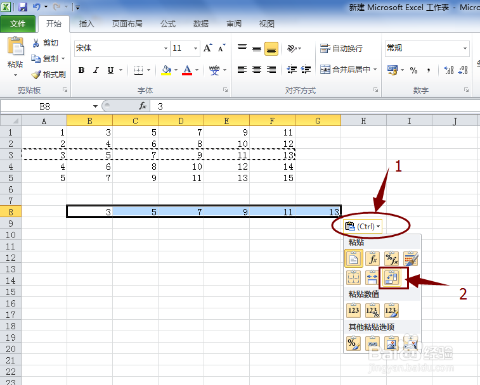The height and width of the screenshot is (385, 480).
Task: Apply percent style
Action: (x=413, y=70)
